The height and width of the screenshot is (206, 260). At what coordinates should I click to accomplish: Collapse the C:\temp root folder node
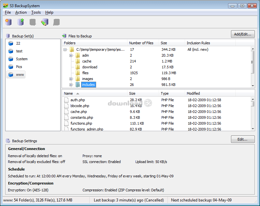pyautogui.click(x=65, y=49)
